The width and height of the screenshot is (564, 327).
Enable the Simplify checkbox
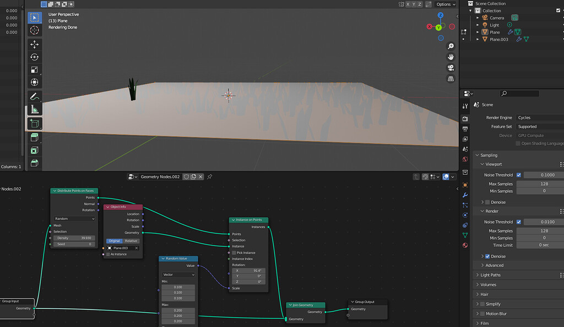482,304
